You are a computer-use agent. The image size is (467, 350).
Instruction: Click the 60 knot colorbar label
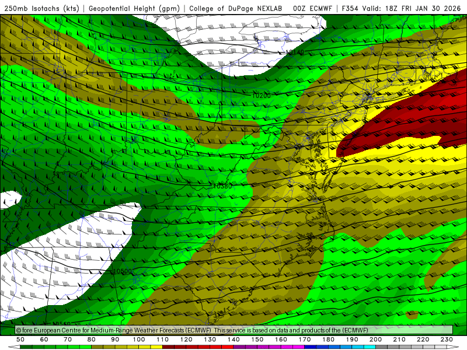[44, 339]
